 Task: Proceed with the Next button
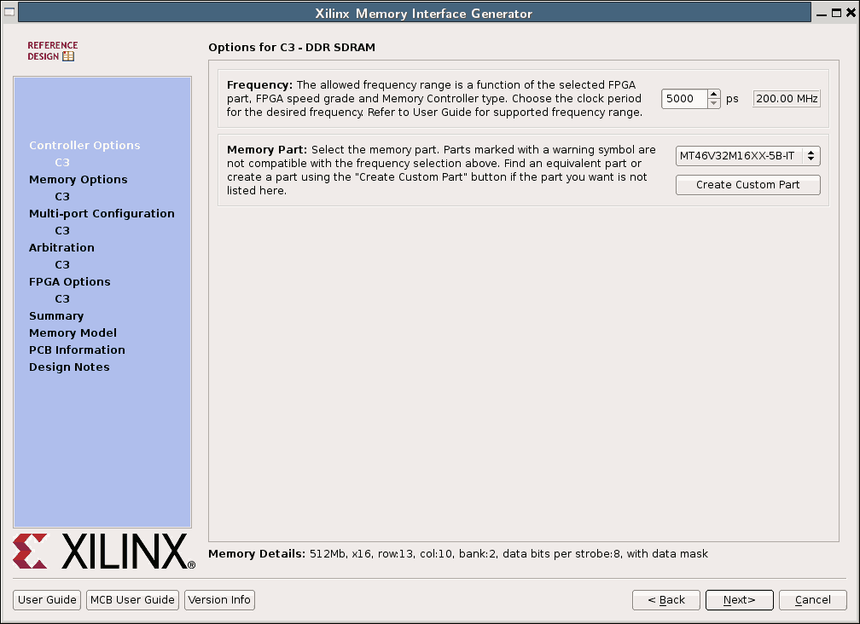739,600
